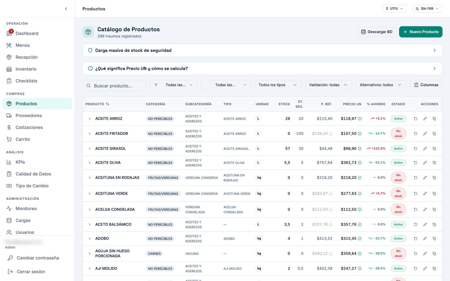
Task: Open the Todos los tipos filter
Action: pyautogui.click(x=278, y=85)
